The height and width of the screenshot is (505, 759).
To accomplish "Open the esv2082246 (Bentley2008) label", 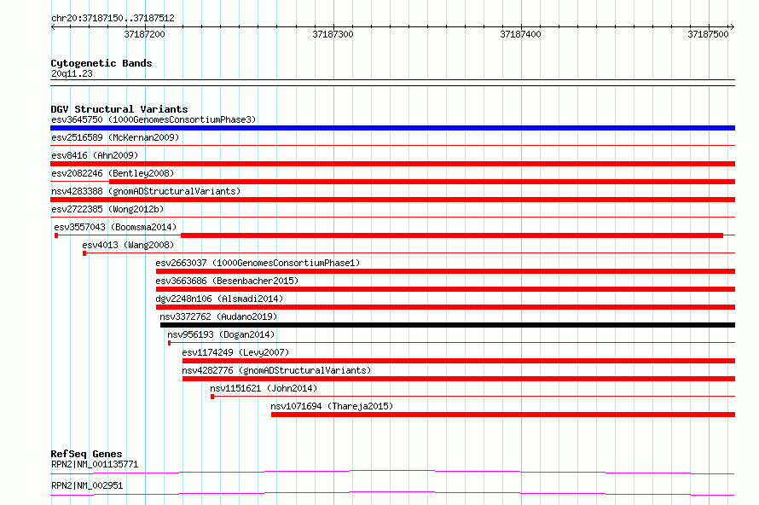I will pos(113,173).
